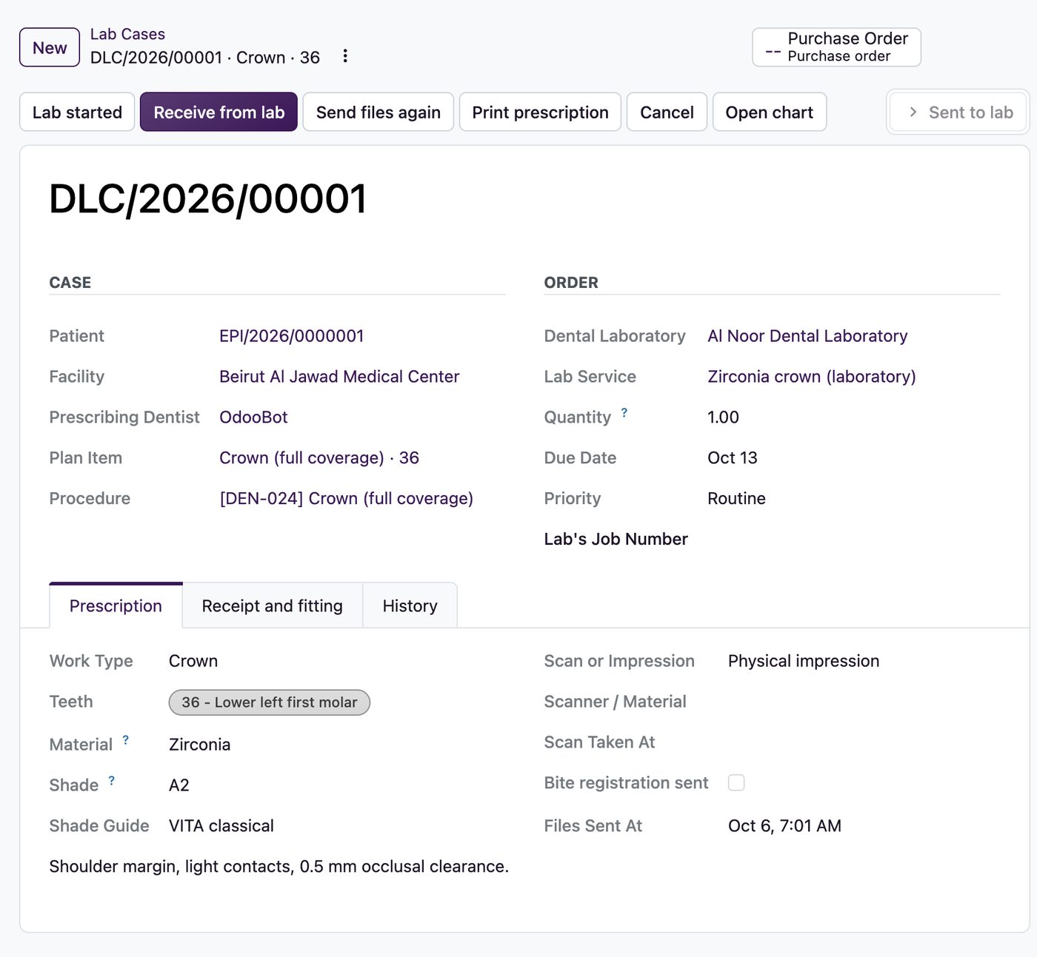Image resolution: width=1037 pixels, height=957 pixels.
Task: Click Files Sent At value Oct 6, 7:01 AM
Action: pos(784,826)
